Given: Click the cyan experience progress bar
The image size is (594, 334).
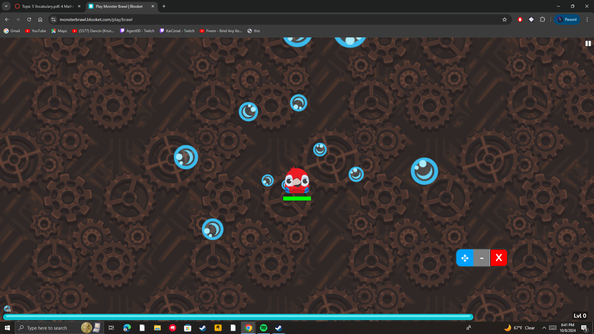Looking at the screenshot, I should tap(238, 316).
